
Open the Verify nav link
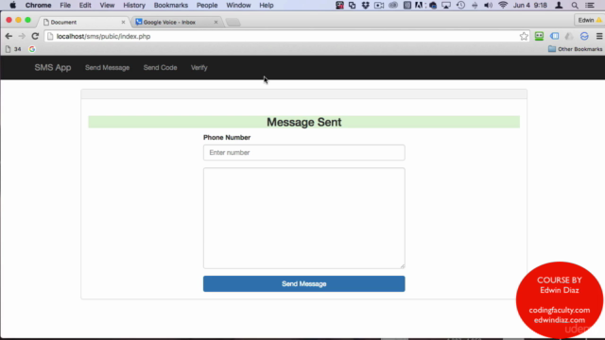pyautogui.click(x=199, y=67)
